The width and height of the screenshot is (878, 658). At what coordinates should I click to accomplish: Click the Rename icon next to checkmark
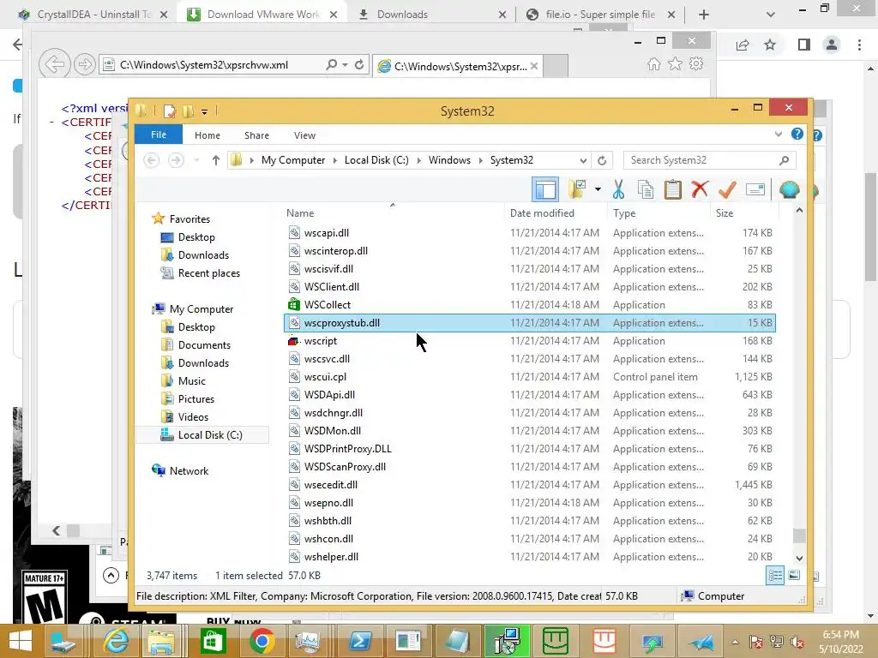[755, 189]
